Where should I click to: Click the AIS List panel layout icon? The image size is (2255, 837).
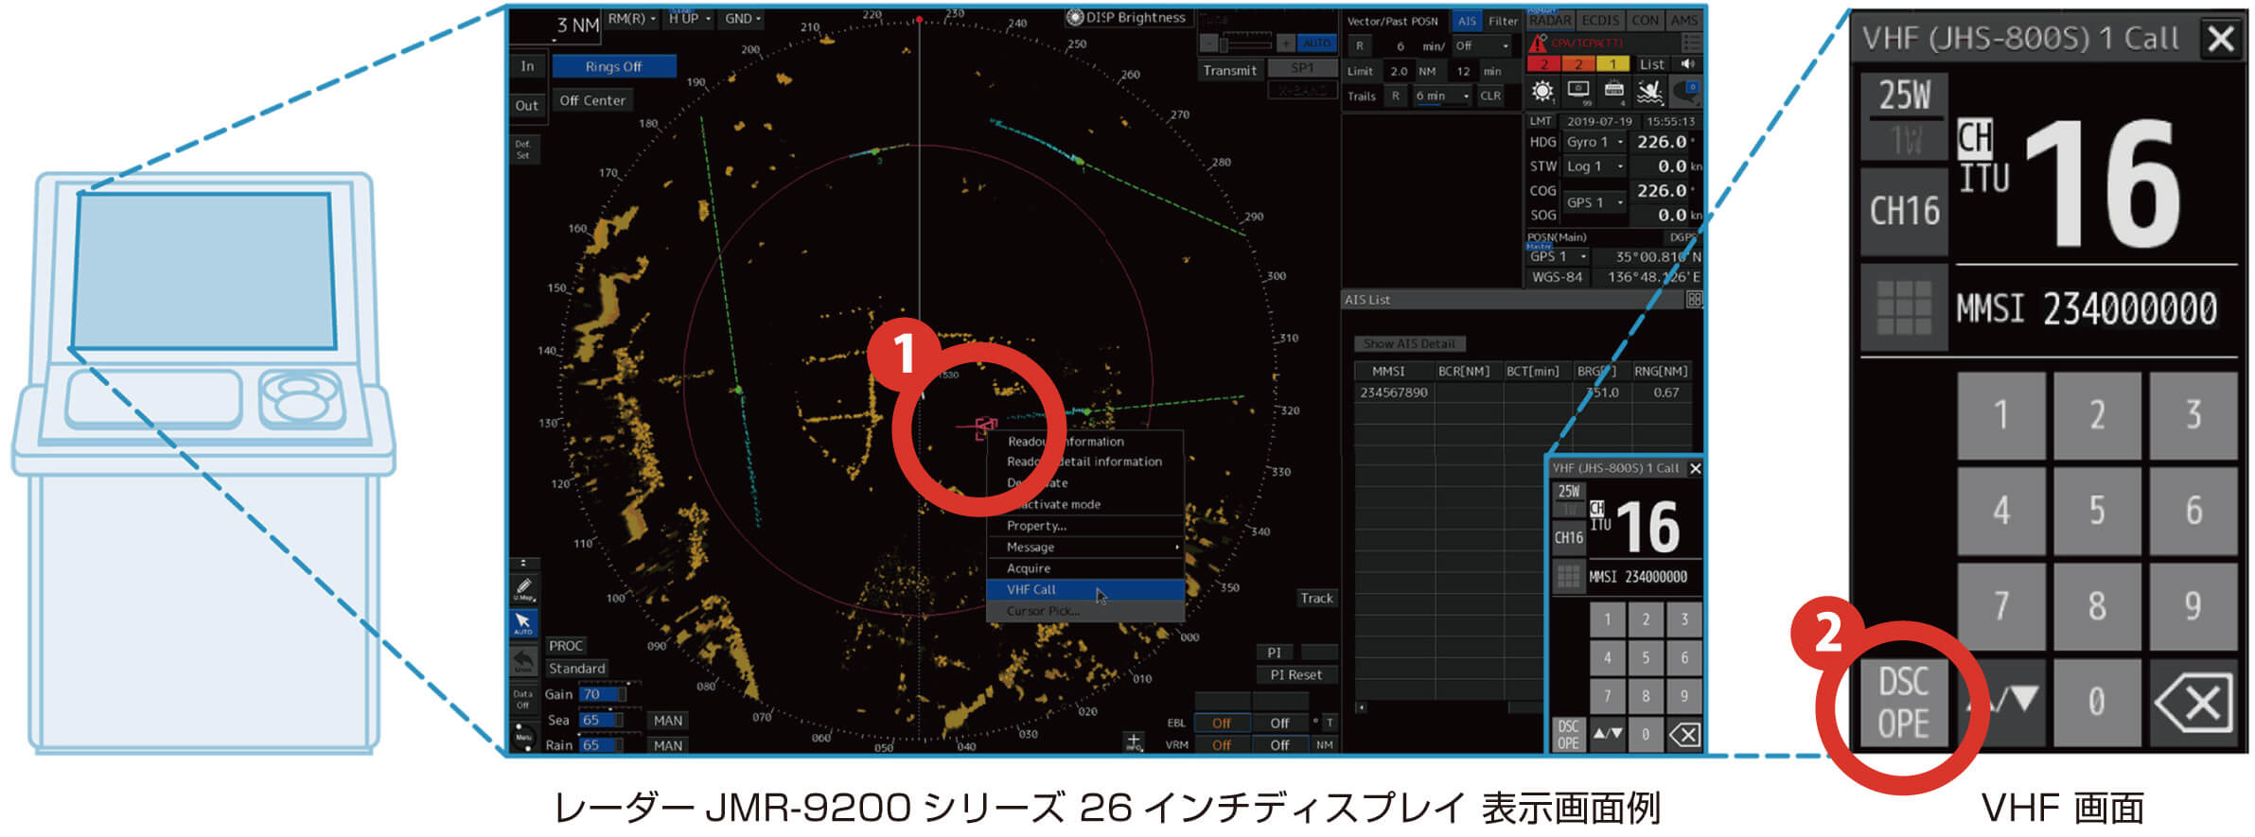(1694, 299)
